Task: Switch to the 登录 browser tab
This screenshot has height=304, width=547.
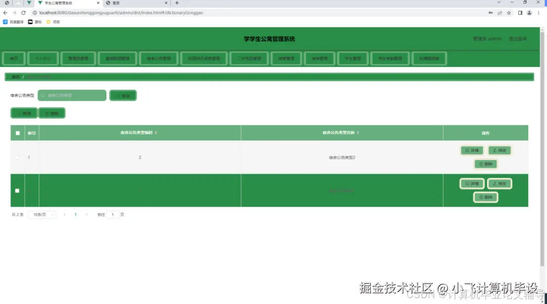Action: 136,3
